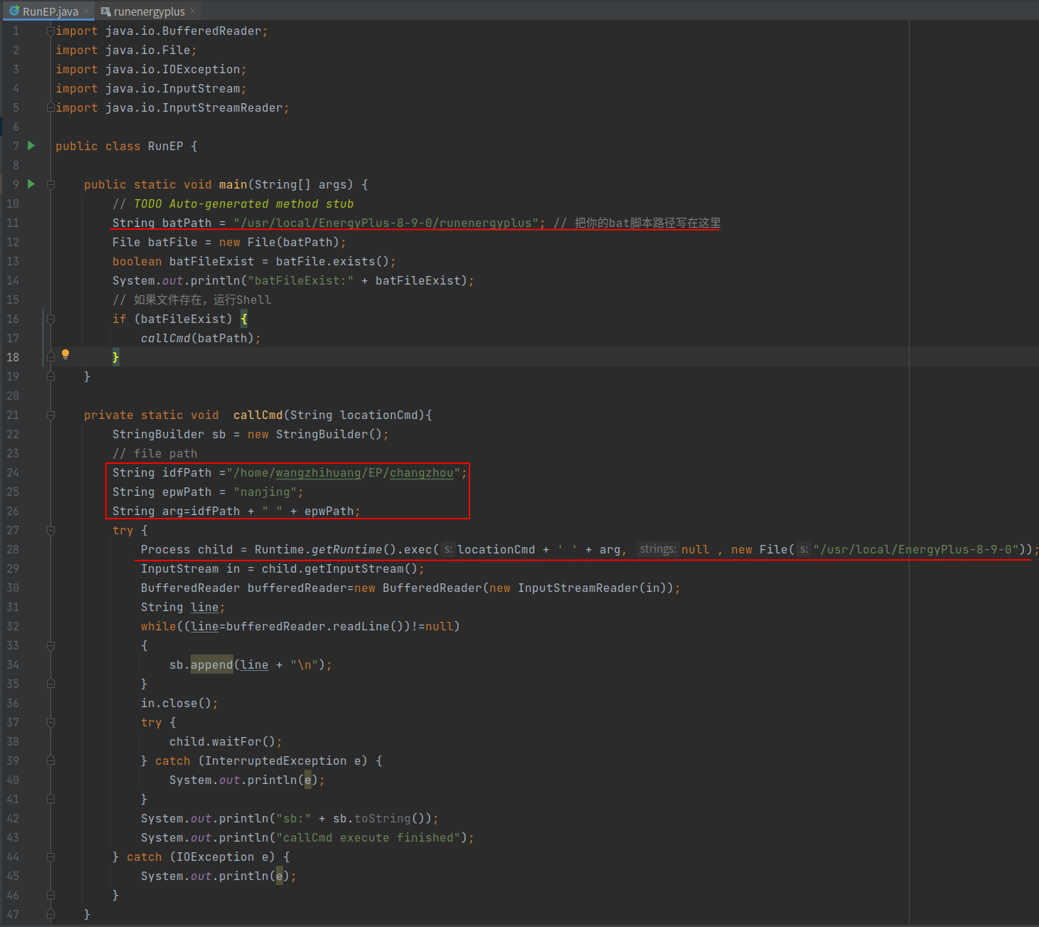Click import java.io.IOException line
The image size is (1039, 927).
click(x=151, y=69)
